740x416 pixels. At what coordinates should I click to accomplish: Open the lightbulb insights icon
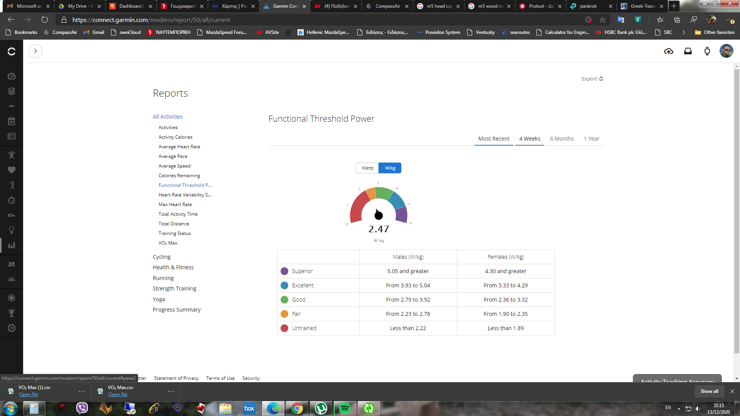12,230
